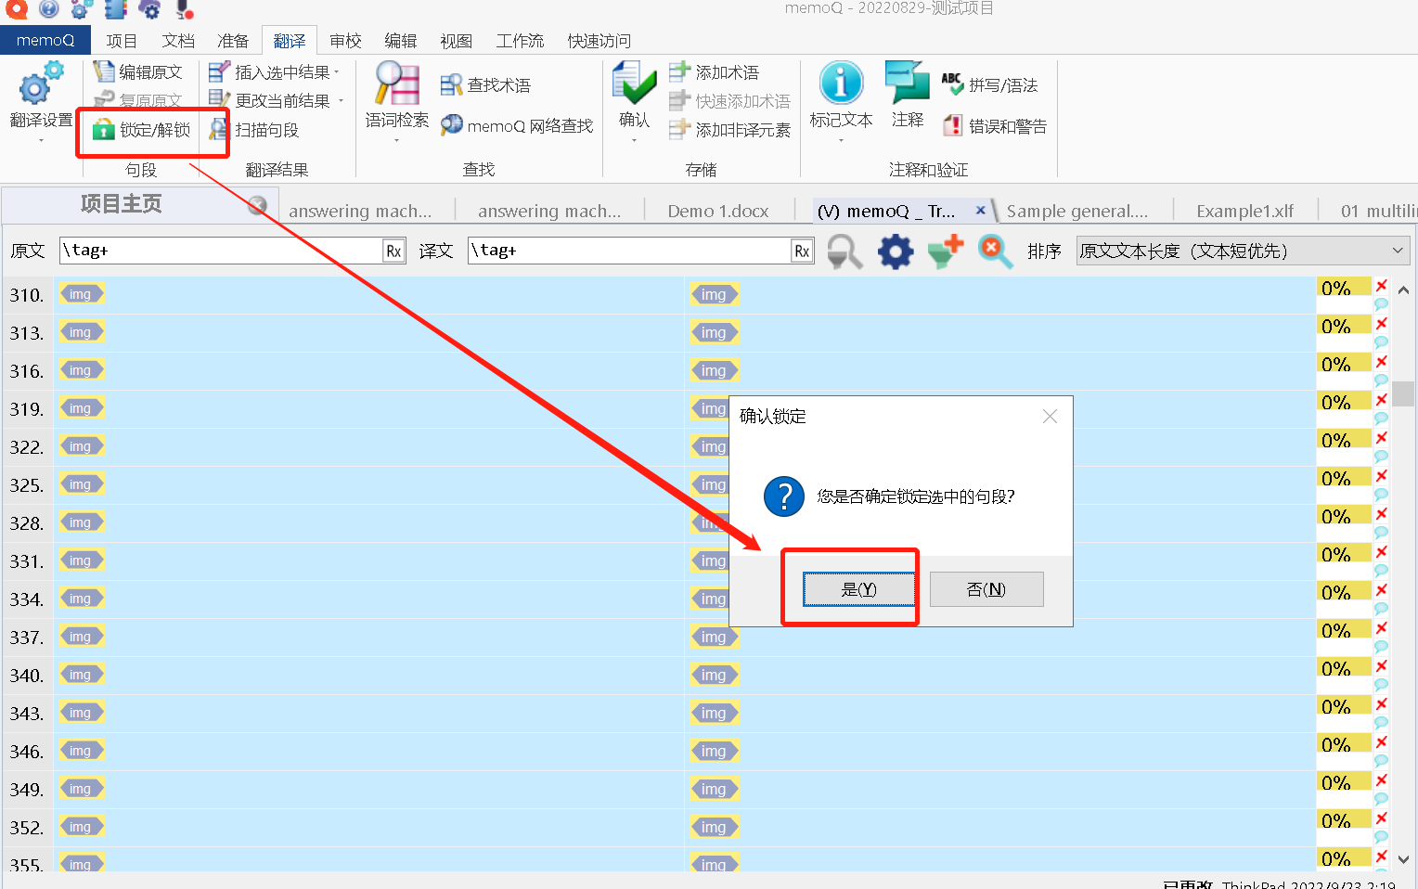The width and height of the screenshot is (1418, 889).
Task: Select segment number 343
Action: pyautogui.click(x=27, y=714)
